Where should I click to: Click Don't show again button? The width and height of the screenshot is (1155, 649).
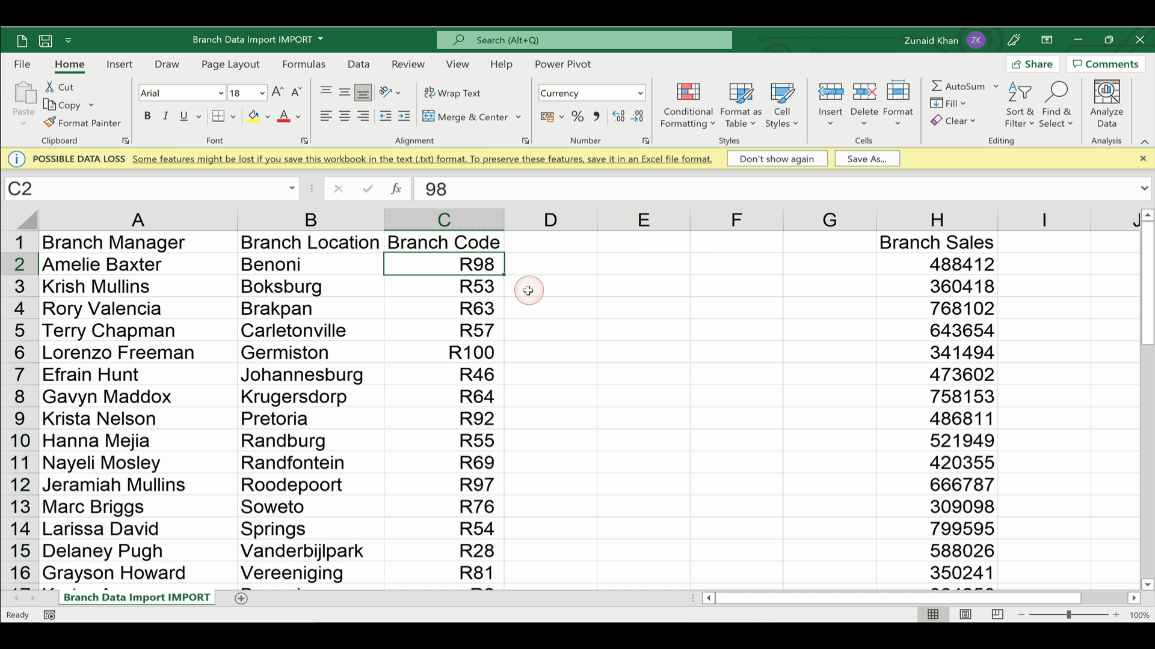(x=777, y=159)
